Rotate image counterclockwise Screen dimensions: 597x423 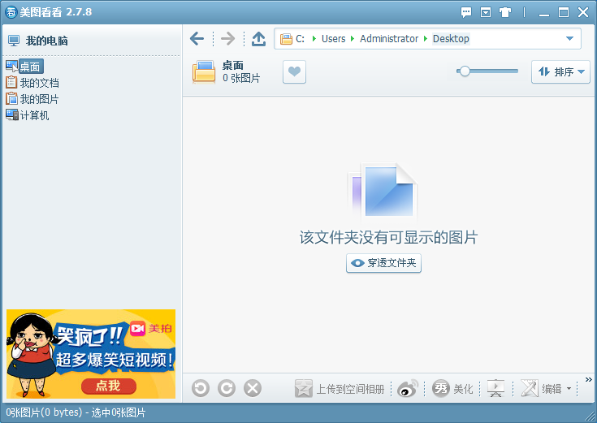click(201, 388)
